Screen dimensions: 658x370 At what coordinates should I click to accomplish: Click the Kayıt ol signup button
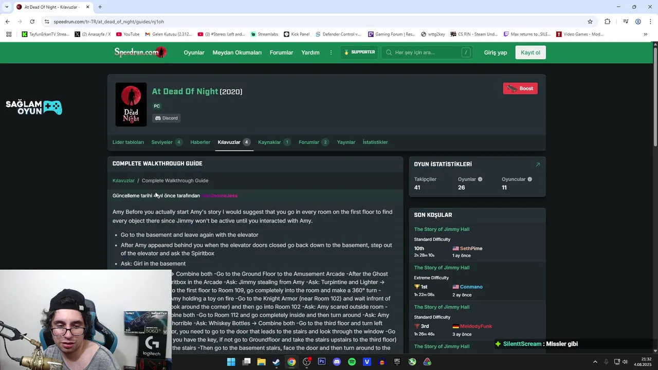531,52
